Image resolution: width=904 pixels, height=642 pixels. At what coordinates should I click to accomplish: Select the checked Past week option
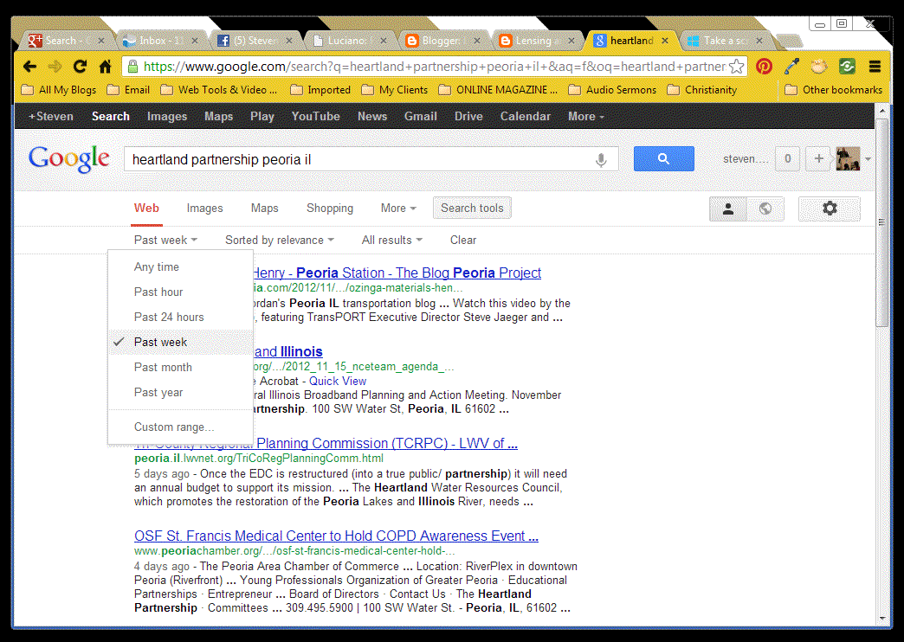tap(180, 343)
